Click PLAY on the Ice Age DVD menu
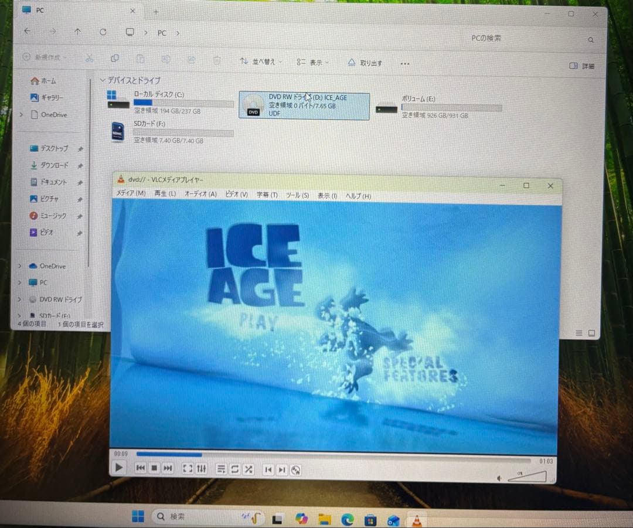The image size is (633, 528). 258,321
